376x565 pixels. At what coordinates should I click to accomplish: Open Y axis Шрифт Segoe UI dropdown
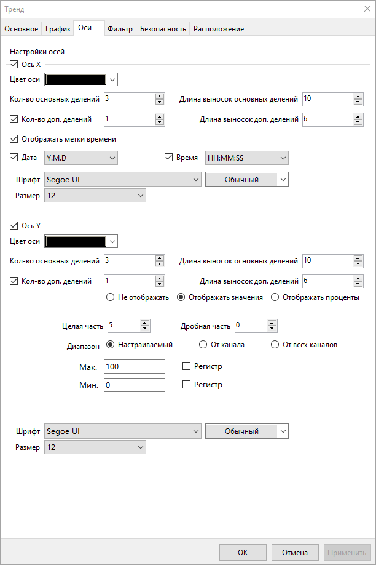point(123,431)
